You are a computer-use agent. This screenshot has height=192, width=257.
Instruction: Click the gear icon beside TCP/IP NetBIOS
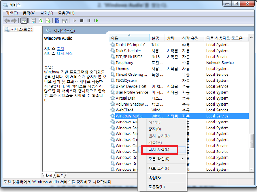click(112, 56)
